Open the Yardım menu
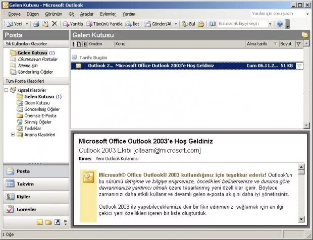The height and width of the screenshot is (240, 313). (x=129, y=14)
